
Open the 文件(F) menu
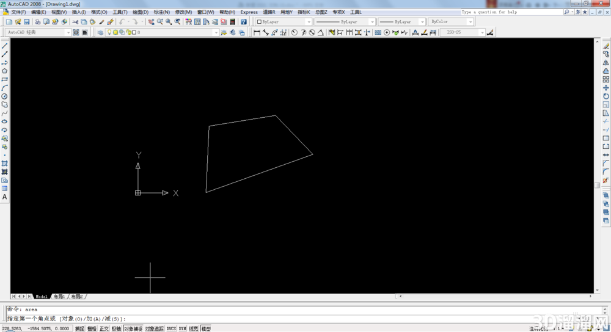pyautogui.click(x=18, y=12)
